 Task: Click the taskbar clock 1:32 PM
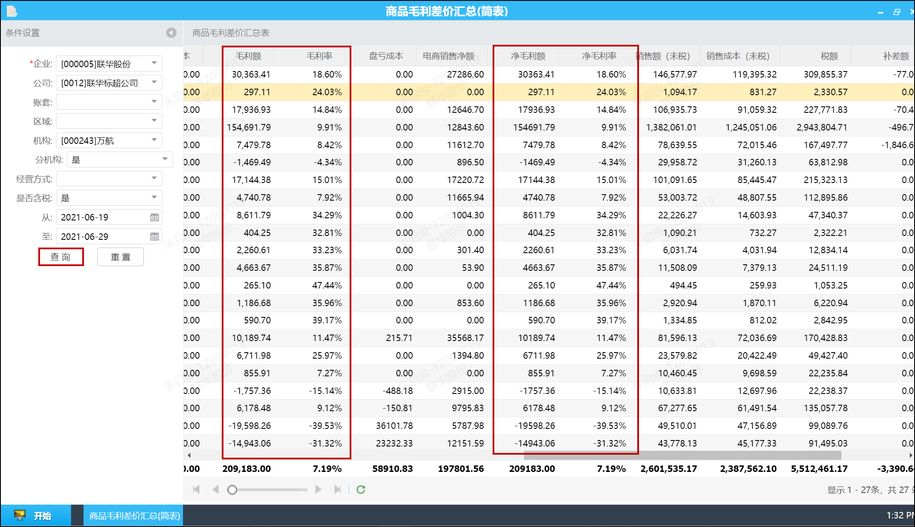coord(900,515)
